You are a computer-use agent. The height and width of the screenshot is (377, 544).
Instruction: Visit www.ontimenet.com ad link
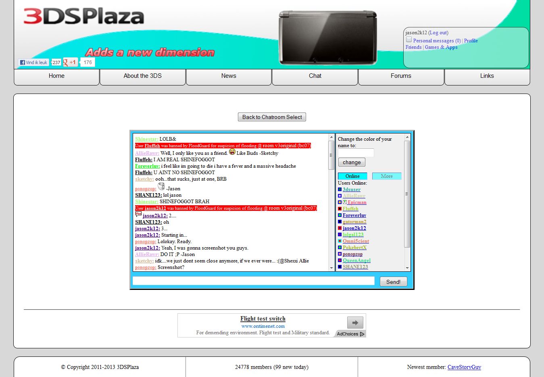[263, 326]
